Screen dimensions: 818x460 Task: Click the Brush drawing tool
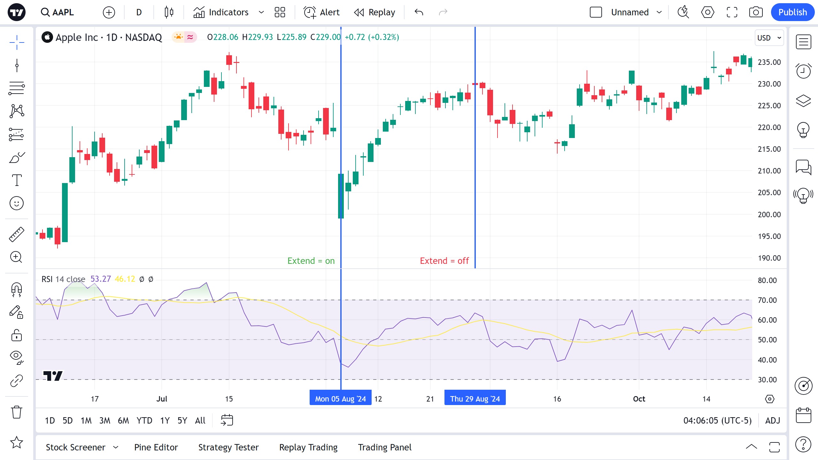click(16, 157)
